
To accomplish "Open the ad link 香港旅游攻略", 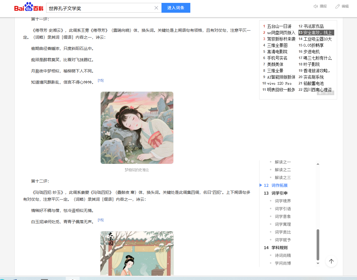I will [316, 71].
